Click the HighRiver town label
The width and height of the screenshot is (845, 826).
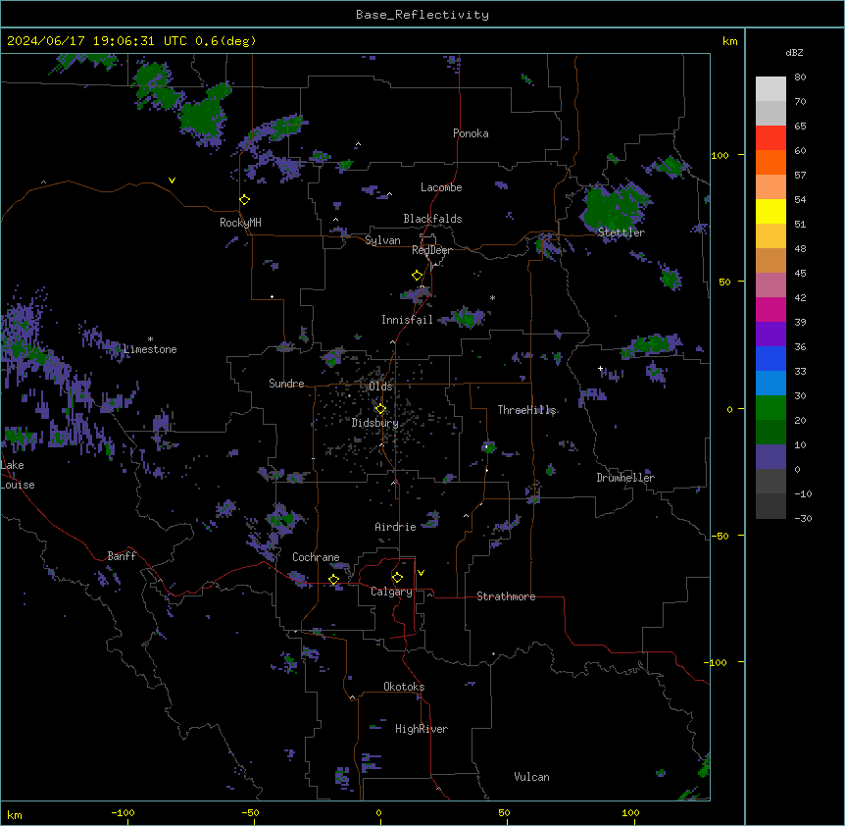(422, 729)
